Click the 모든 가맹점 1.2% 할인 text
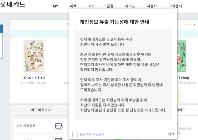The image size is (198, 140). click(x=34, y=83)
